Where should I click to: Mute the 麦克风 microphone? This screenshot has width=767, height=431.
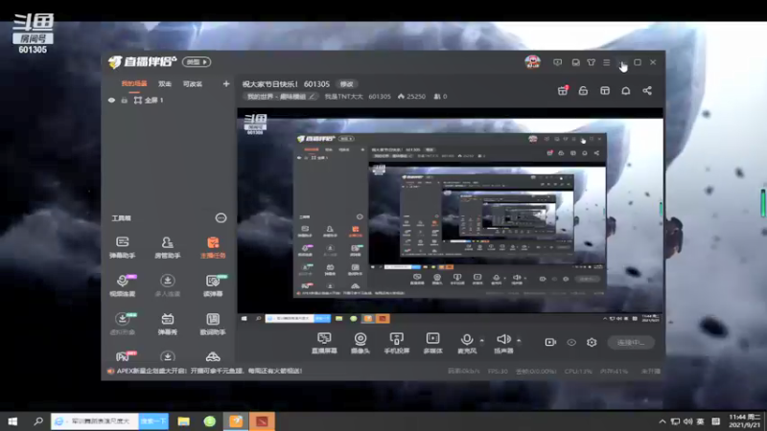pos(467,343)
